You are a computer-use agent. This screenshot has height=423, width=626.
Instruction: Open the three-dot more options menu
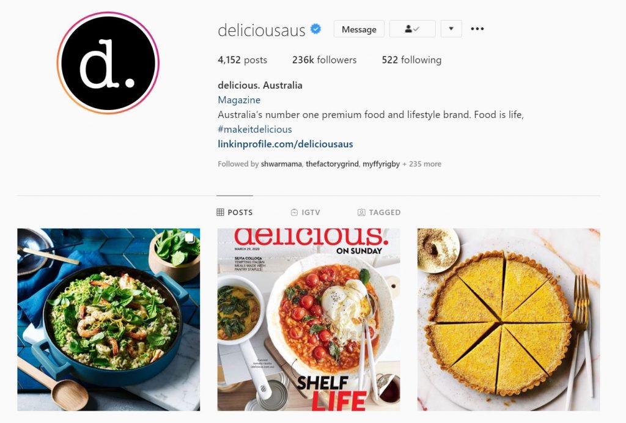pos(477,29)
